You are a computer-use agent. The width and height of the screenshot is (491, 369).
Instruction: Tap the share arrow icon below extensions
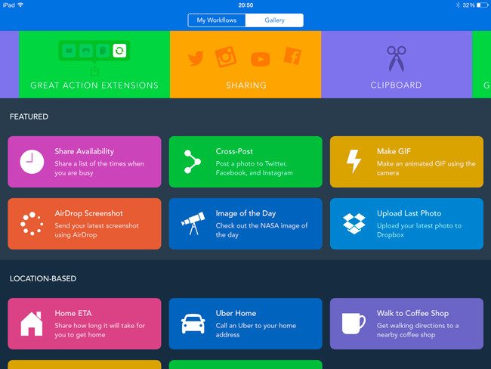click(x=94, y=72)
